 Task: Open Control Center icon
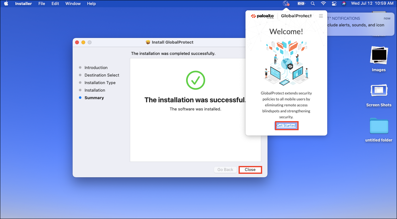coord(334,3)
